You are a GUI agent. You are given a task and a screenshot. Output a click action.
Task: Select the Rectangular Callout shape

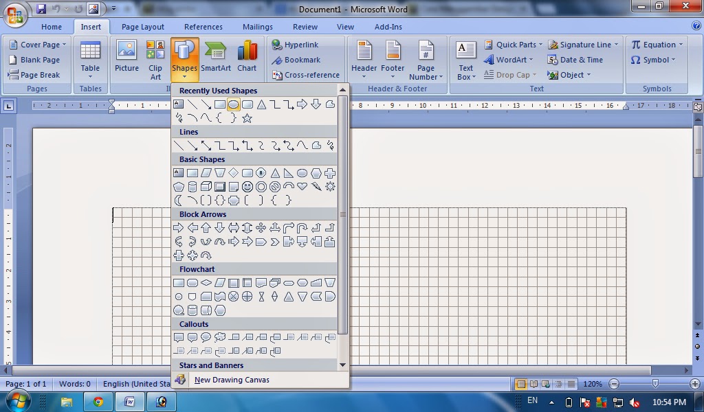tap(178, 338)
